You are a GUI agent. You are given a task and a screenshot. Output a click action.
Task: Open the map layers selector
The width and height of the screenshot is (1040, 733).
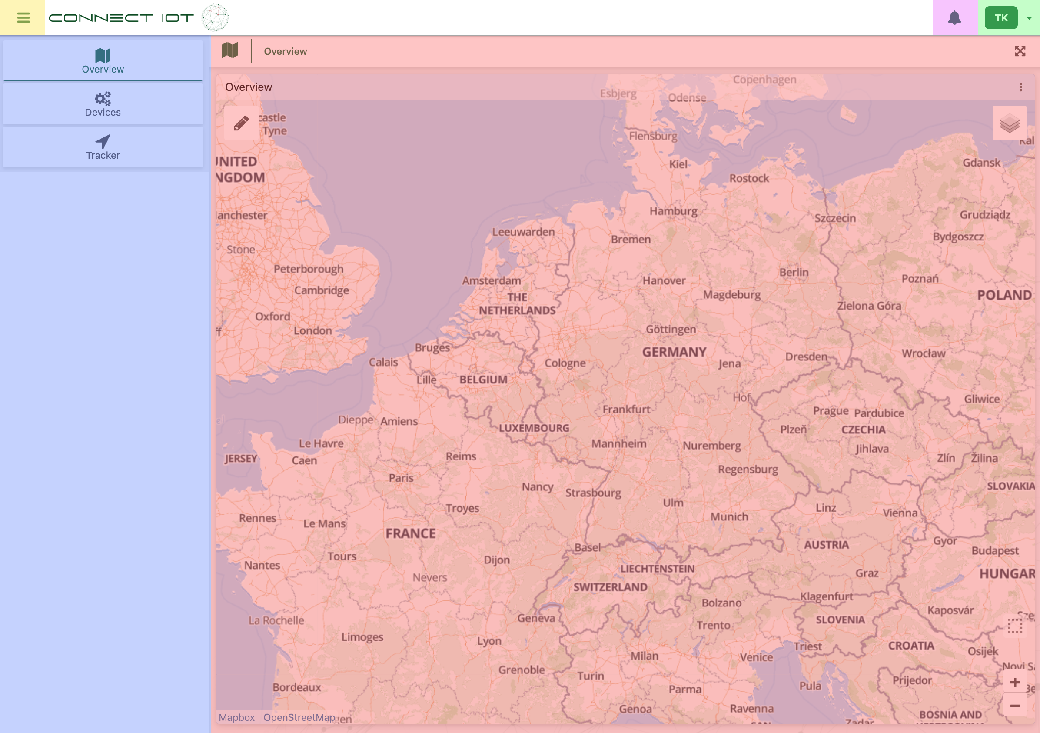(x=1009, y=123)
